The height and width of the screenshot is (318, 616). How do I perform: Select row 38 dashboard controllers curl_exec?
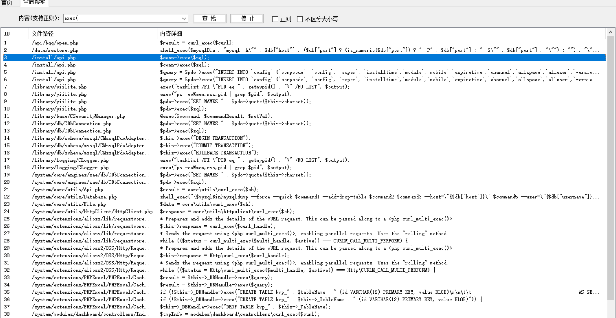point(304,314)
